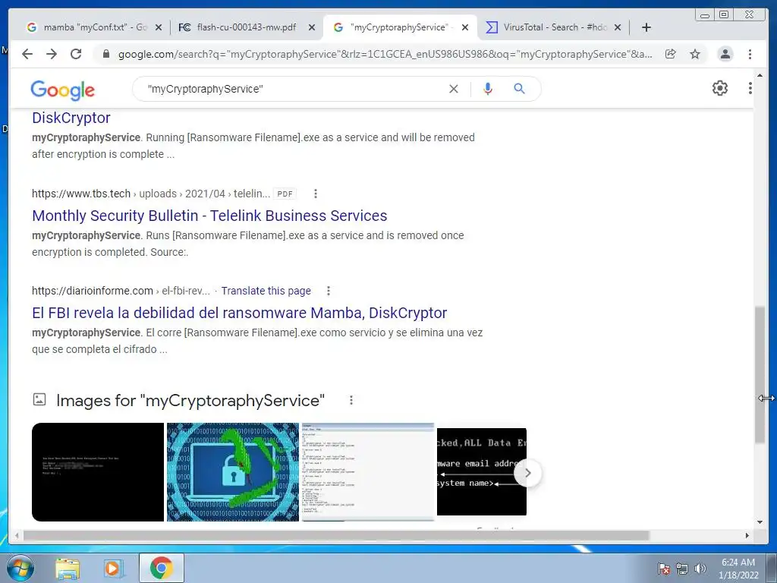Start voice search with the microphone
Screen dimensions: 777x583
click(x=488, y=89)
